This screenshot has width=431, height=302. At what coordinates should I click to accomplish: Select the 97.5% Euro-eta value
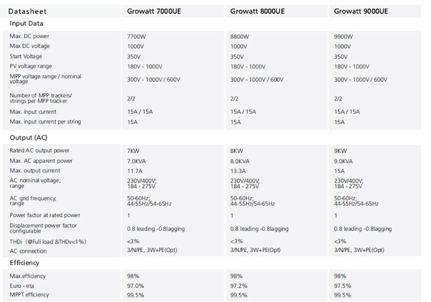coord(343,286)
